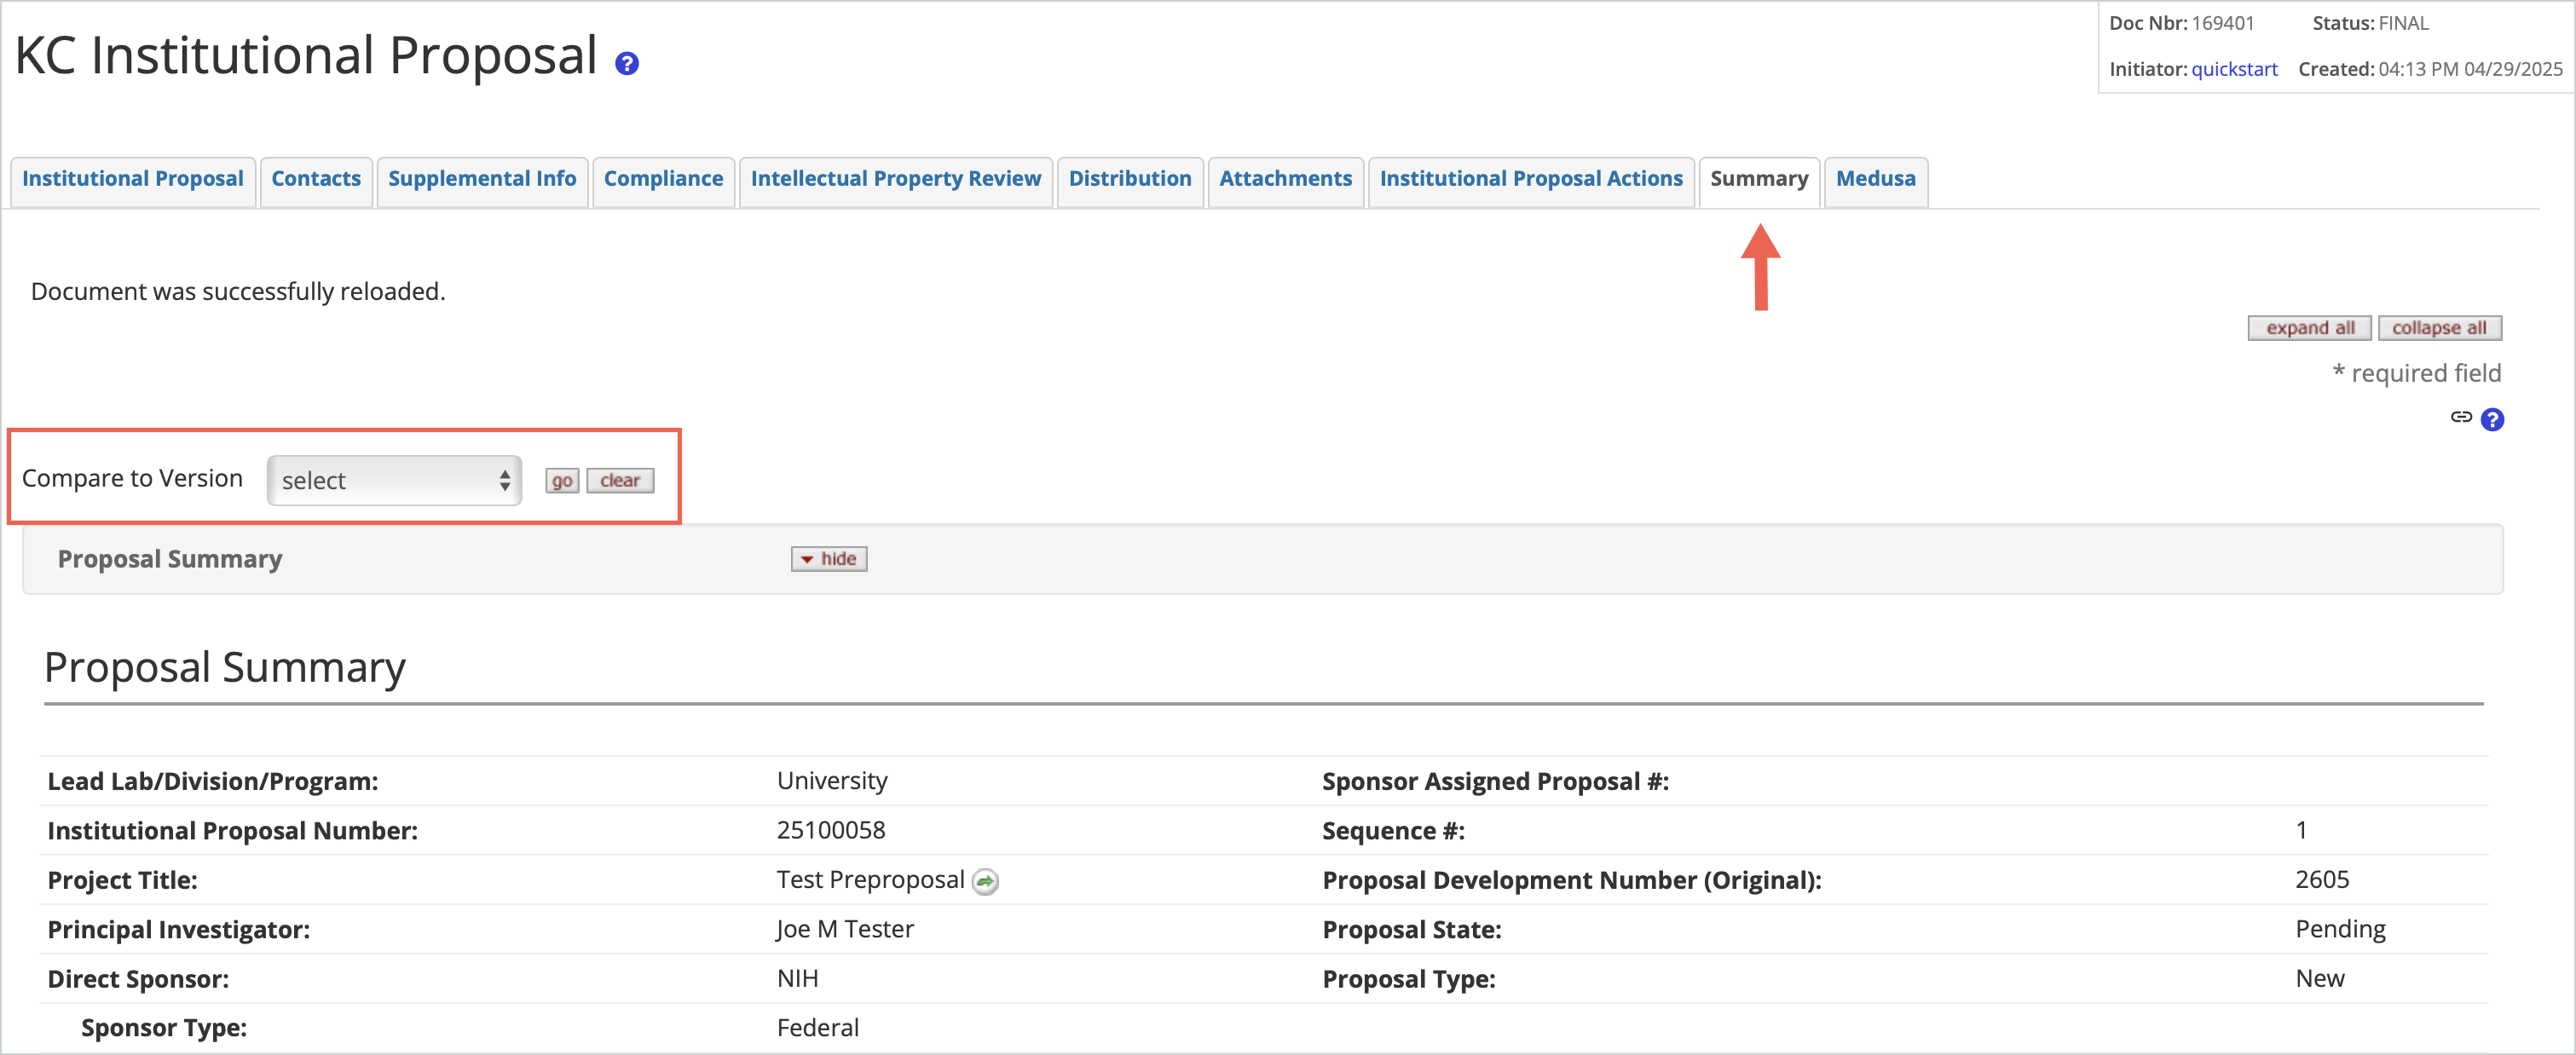Switch to the Medusa tab
Screen dimensions: 2576x1055
click(1875, 179)
